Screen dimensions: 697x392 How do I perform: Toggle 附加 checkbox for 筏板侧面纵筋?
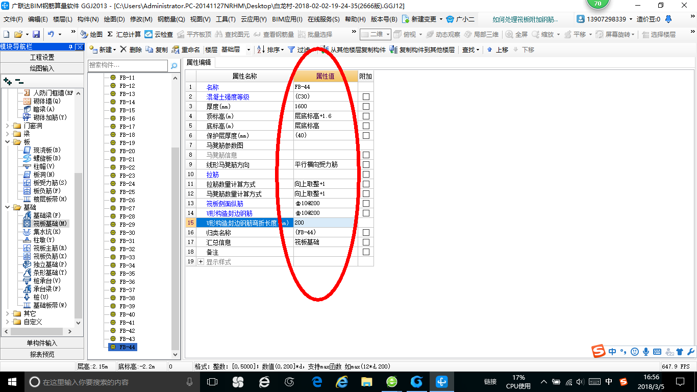[366, 204]
